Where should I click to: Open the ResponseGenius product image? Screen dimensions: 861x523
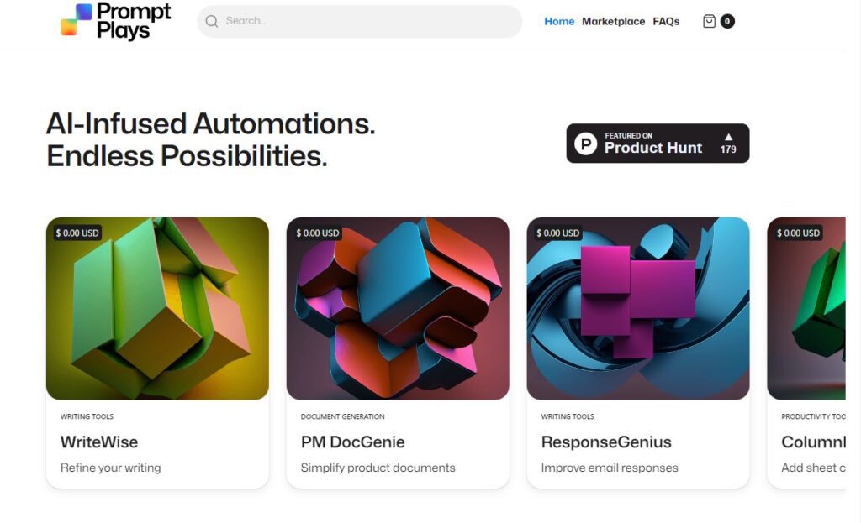[638, 308]
